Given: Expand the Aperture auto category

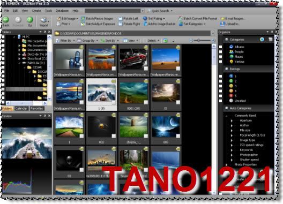Looking at the screenshot, I should click(x=232, y=120).
